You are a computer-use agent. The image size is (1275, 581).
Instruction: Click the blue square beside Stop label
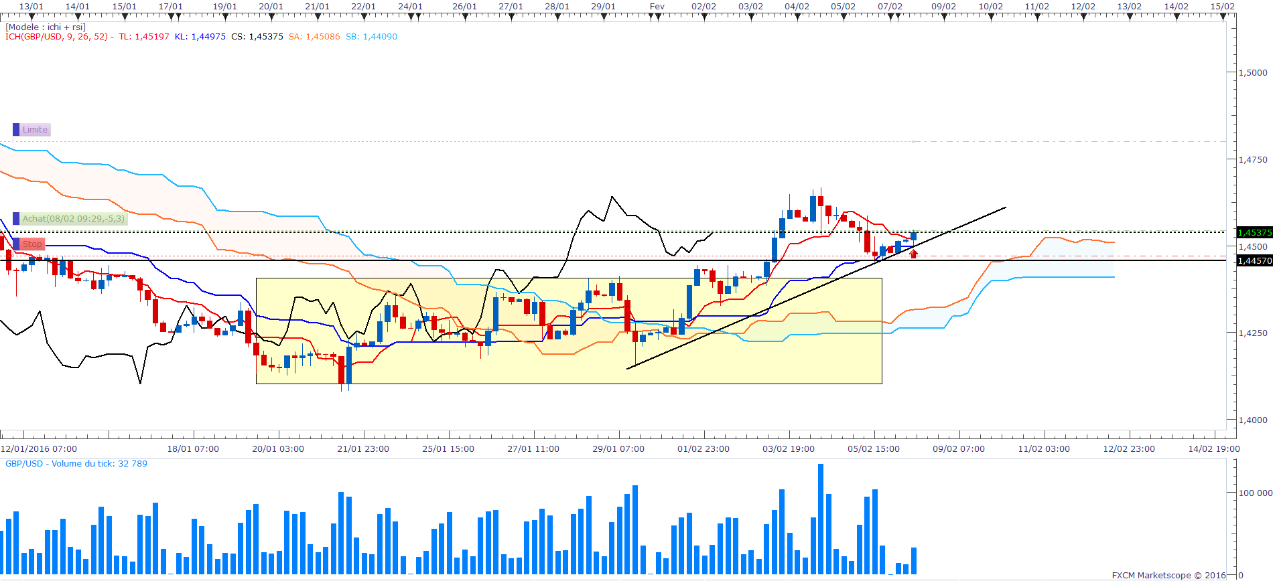pyautogui.click(x=16, y=244)
